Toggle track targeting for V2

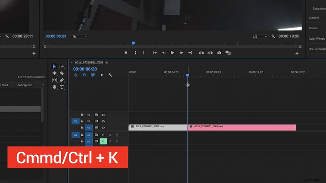(88, 121)
